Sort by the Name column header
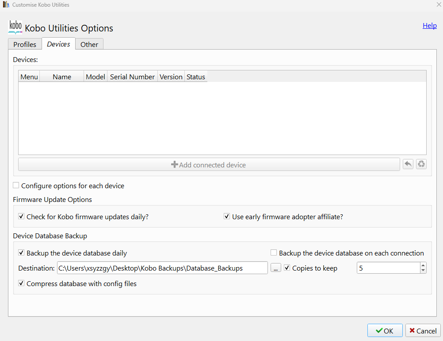This screenshot has width=443, height=341. coord(62,77)
